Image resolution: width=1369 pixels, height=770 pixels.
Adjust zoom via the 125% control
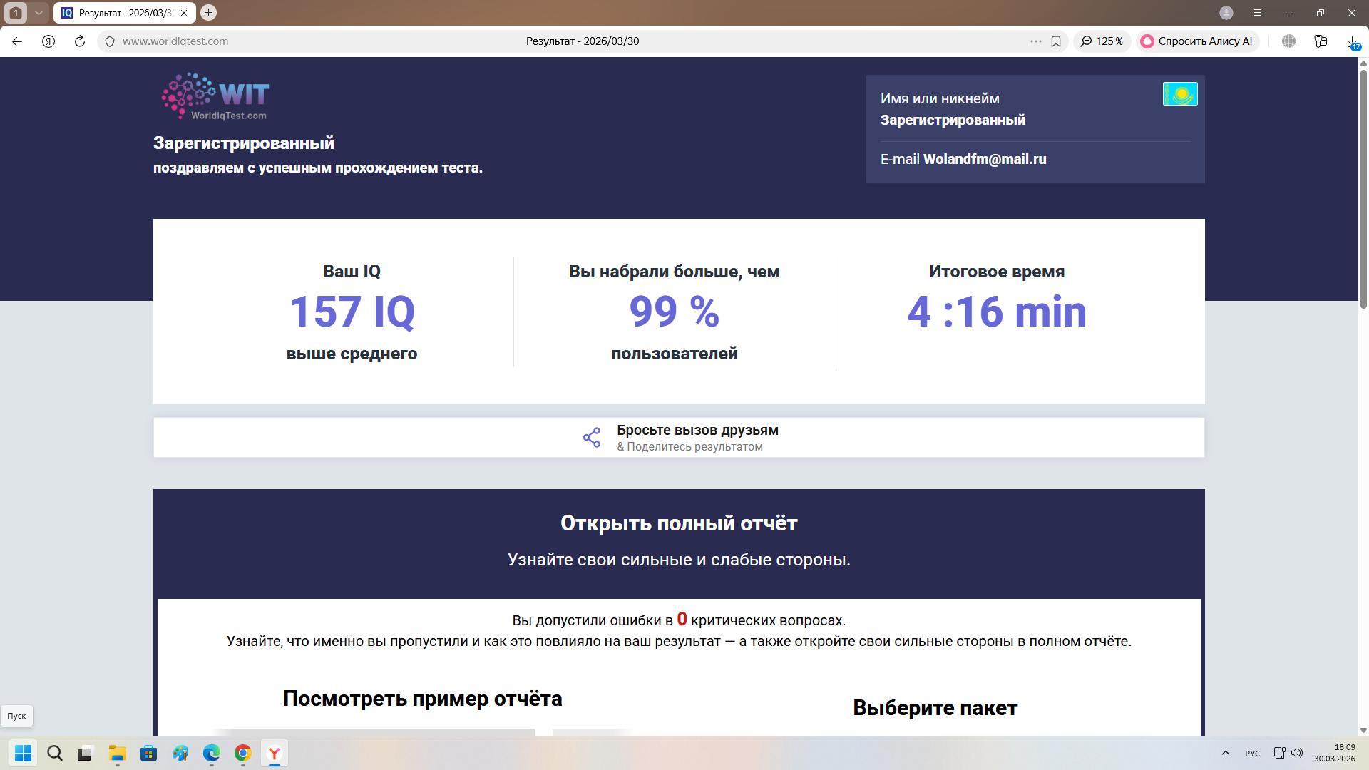(x=1102, y=41)
